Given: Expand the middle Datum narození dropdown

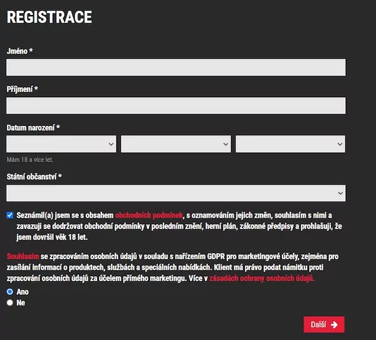Looking at the screenshot, I should point(176,144).
